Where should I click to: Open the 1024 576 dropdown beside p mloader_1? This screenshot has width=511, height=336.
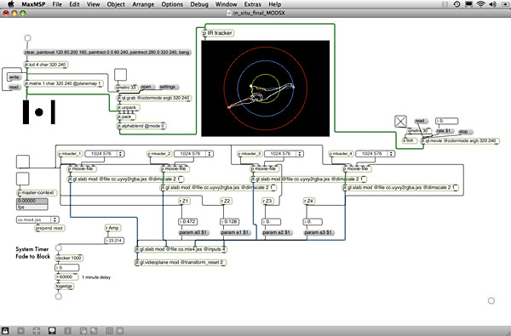104,154
